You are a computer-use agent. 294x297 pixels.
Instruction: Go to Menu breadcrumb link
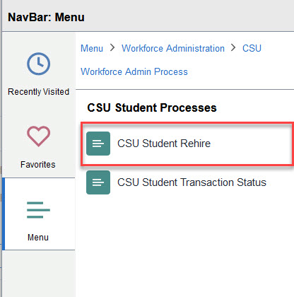tap(92, 48)
